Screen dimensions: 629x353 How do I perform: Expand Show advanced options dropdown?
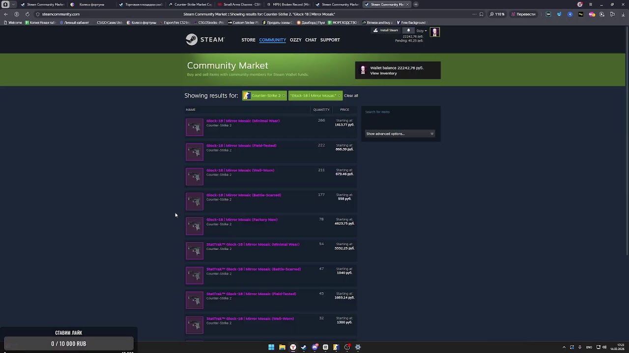tap(400, 134)
